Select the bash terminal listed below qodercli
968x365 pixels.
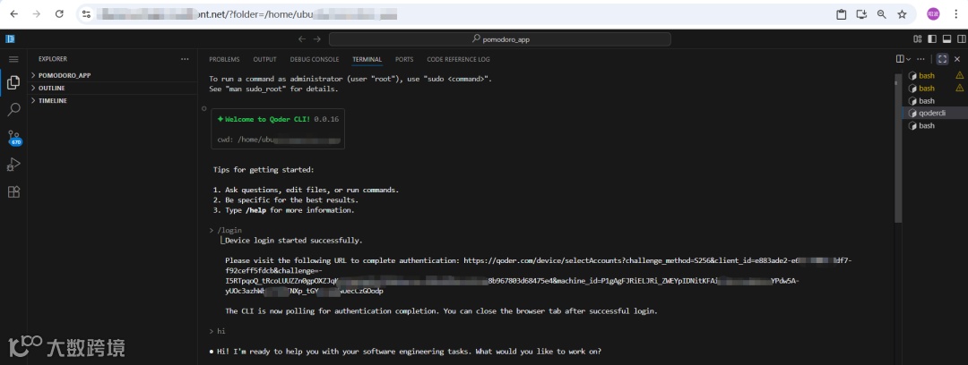[935, 125]
